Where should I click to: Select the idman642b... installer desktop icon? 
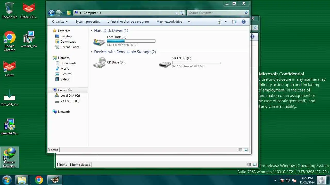(x=10, y=127)
